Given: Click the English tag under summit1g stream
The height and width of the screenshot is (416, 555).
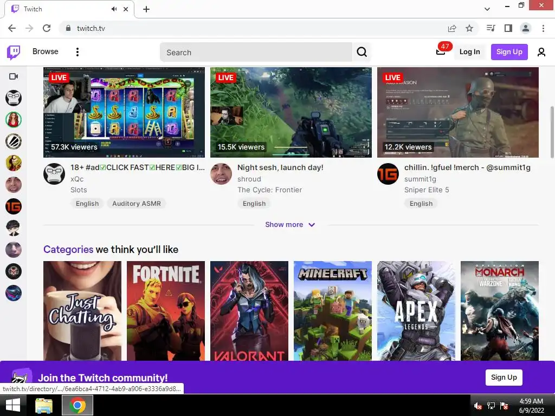Looking at the screenshot, I should point(421,204).
